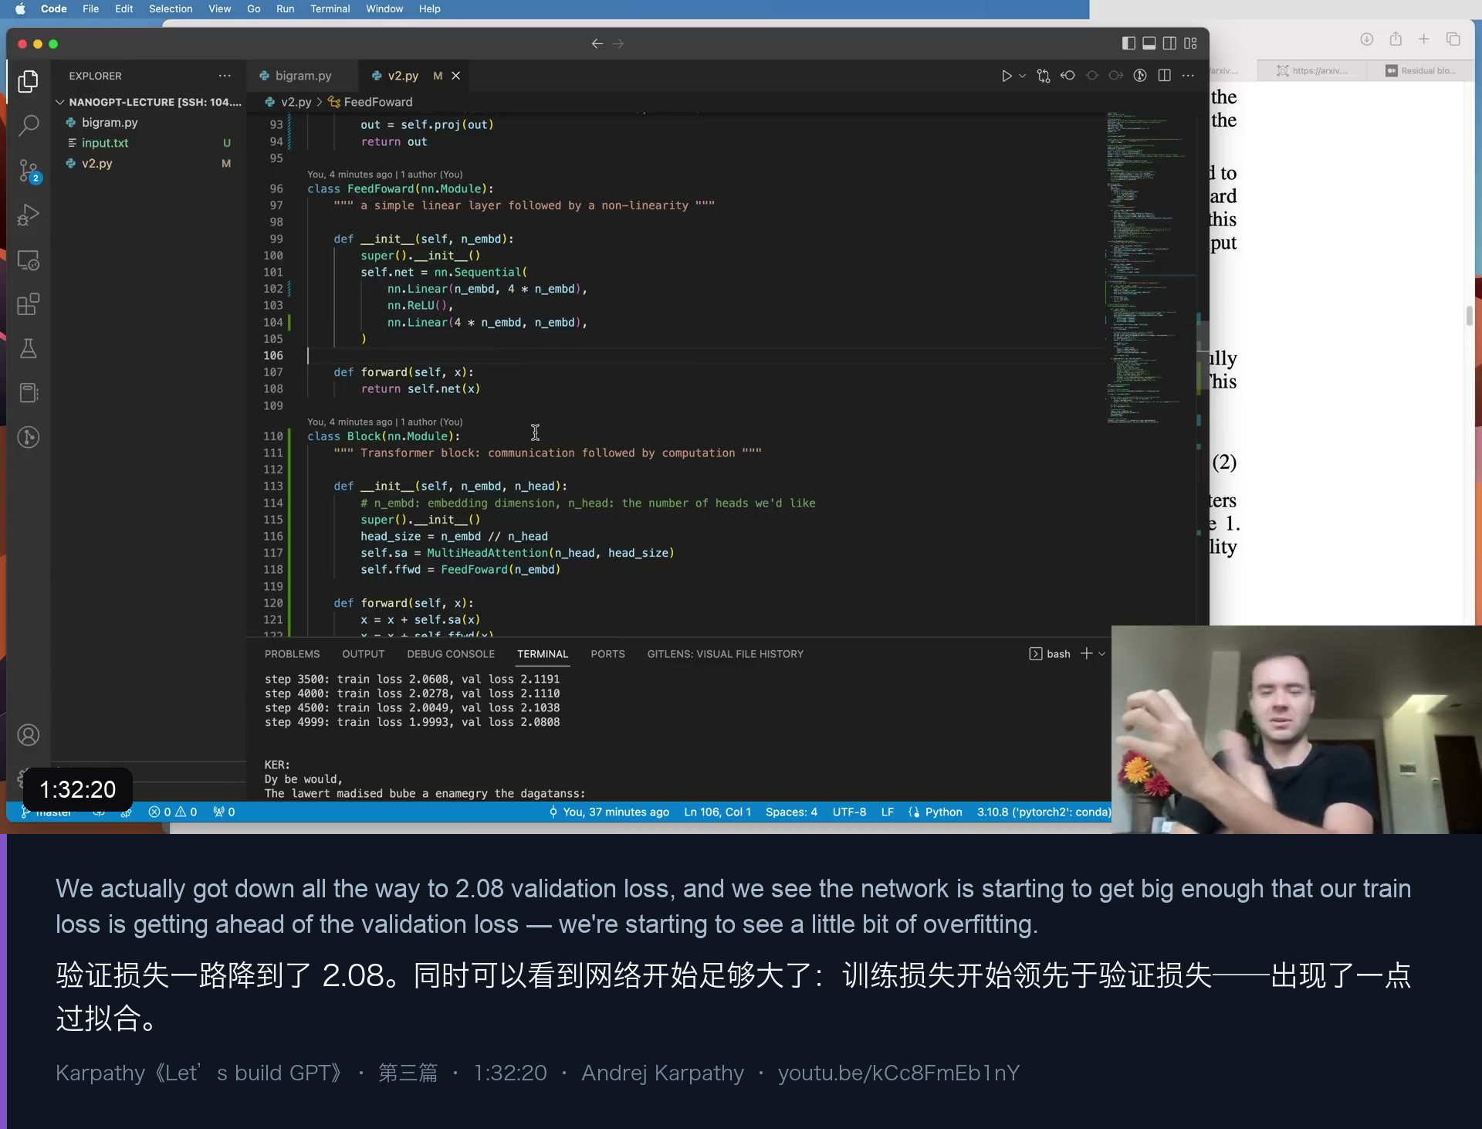Switch to the bigram.py editor tab
The width and height of the screenshot is (1482, 1129).
point(303,76)
